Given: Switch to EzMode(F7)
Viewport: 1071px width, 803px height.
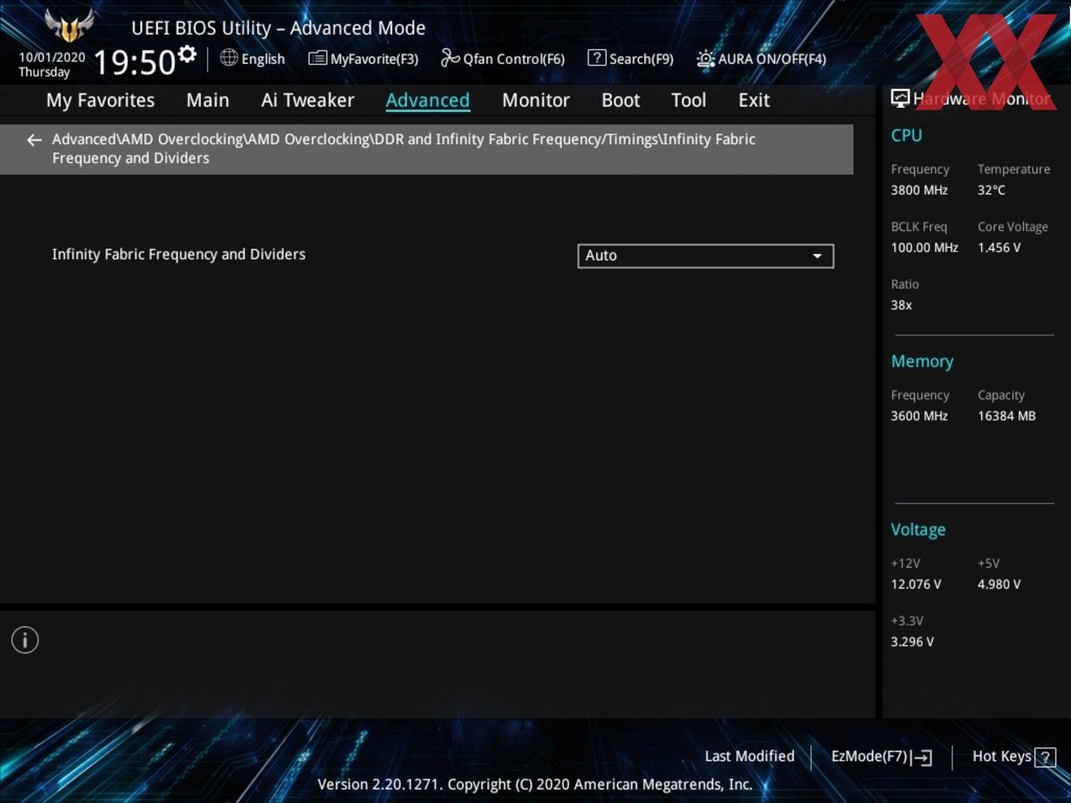Looking at the screenshot, I should click(881, 757).
